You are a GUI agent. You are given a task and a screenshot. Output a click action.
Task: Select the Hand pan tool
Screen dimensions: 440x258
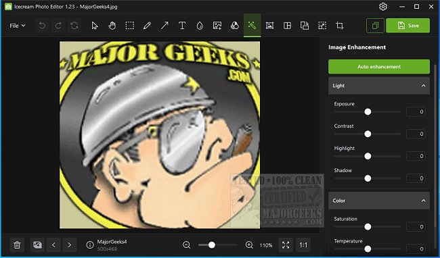coord(112,26)
